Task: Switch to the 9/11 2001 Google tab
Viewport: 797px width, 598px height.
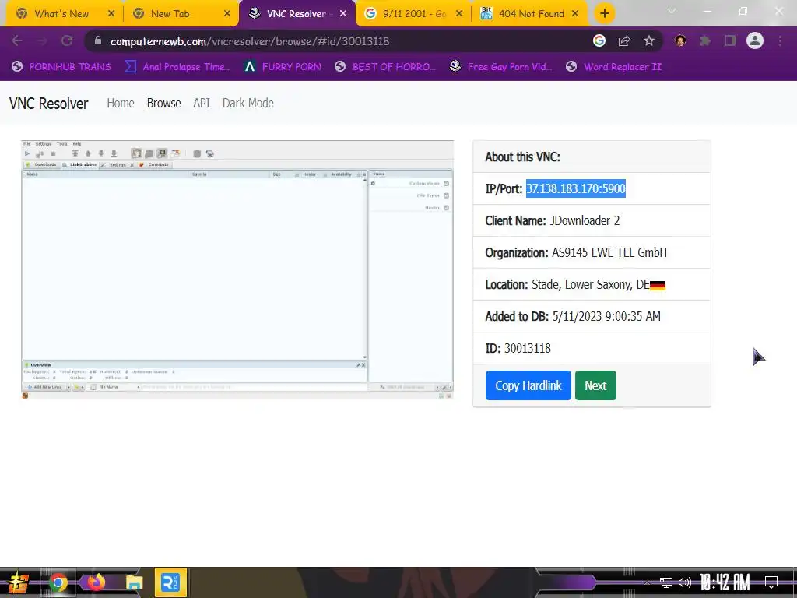Action: [x=413, y=14]
